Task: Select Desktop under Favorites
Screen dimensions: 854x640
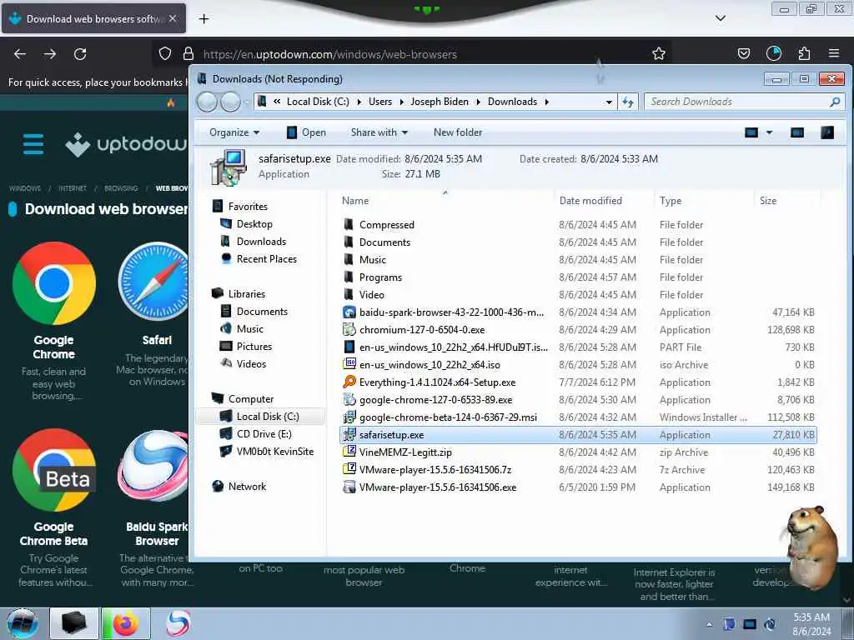Action: point(254,224)
